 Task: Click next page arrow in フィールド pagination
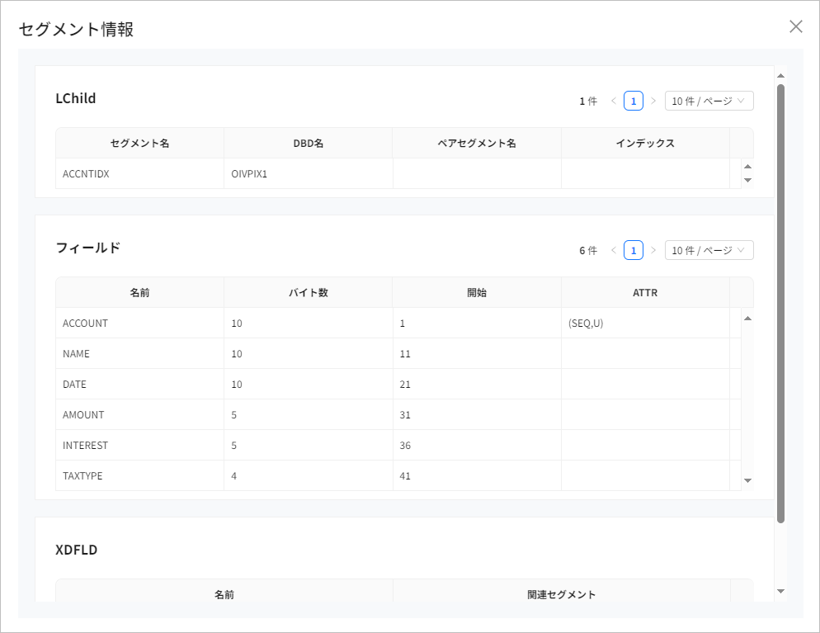(x=653, y=250)
